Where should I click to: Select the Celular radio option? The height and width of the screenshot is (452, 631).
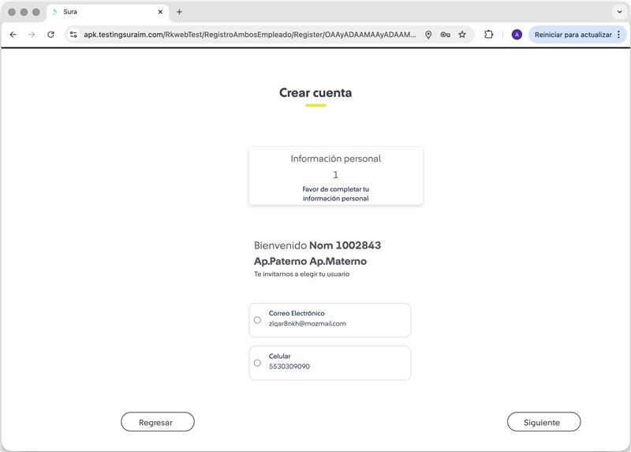[257, 363]
